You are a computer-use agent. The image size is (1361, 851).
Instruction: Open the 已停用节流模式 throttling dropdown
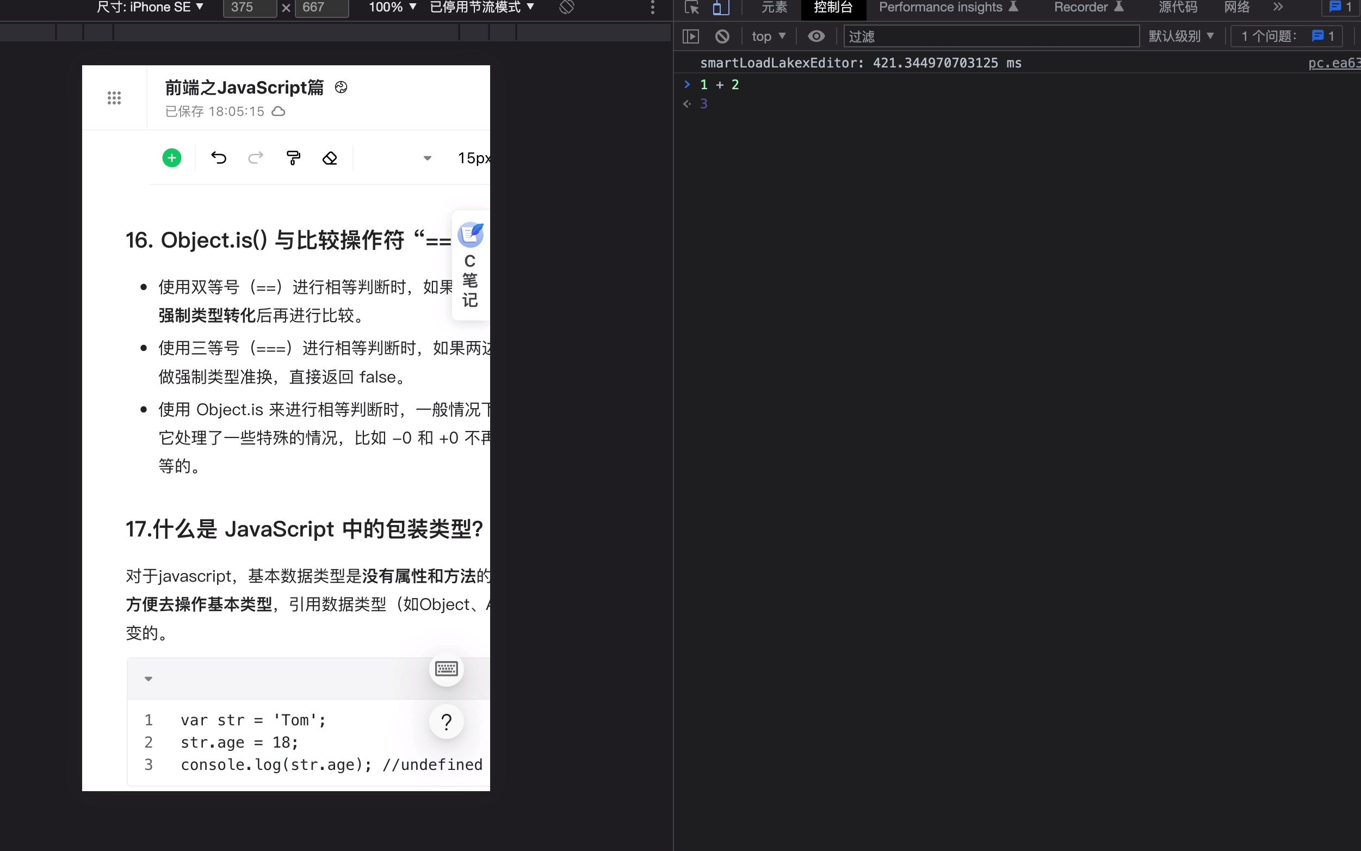click(480, 7)
